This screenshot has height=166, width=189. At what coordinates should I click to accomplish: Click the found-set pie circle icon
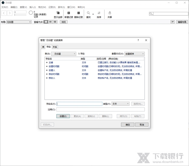pos(31,13)
